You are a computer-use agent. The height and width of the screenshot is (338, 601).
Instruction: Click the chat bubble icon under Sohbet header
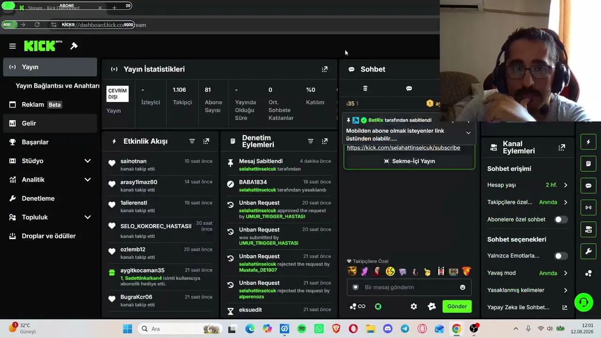click(409, 88)
